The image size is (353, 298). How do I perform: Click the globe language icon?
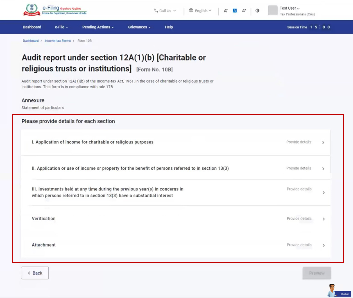click(x=191, y=11)
